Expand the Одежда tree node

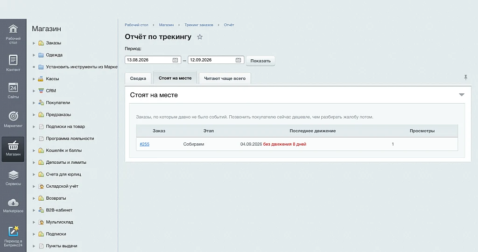click(x=34, y=55)
